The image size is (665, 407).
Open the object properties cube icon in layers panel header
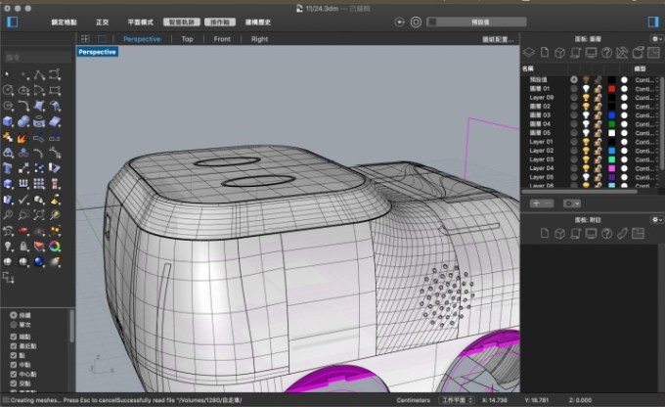[559, 53]
